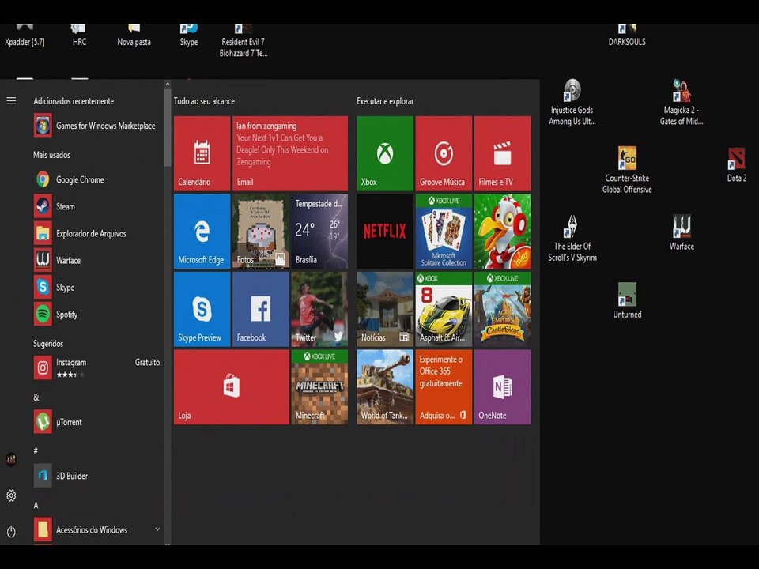Open the Loja store tile
759x569 pixels.
(x=231, y=387)
